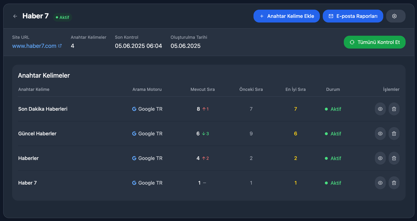Delete the Haberler keyword
Viewport: 417px width, 221px height.
click(x=394, y=158)
